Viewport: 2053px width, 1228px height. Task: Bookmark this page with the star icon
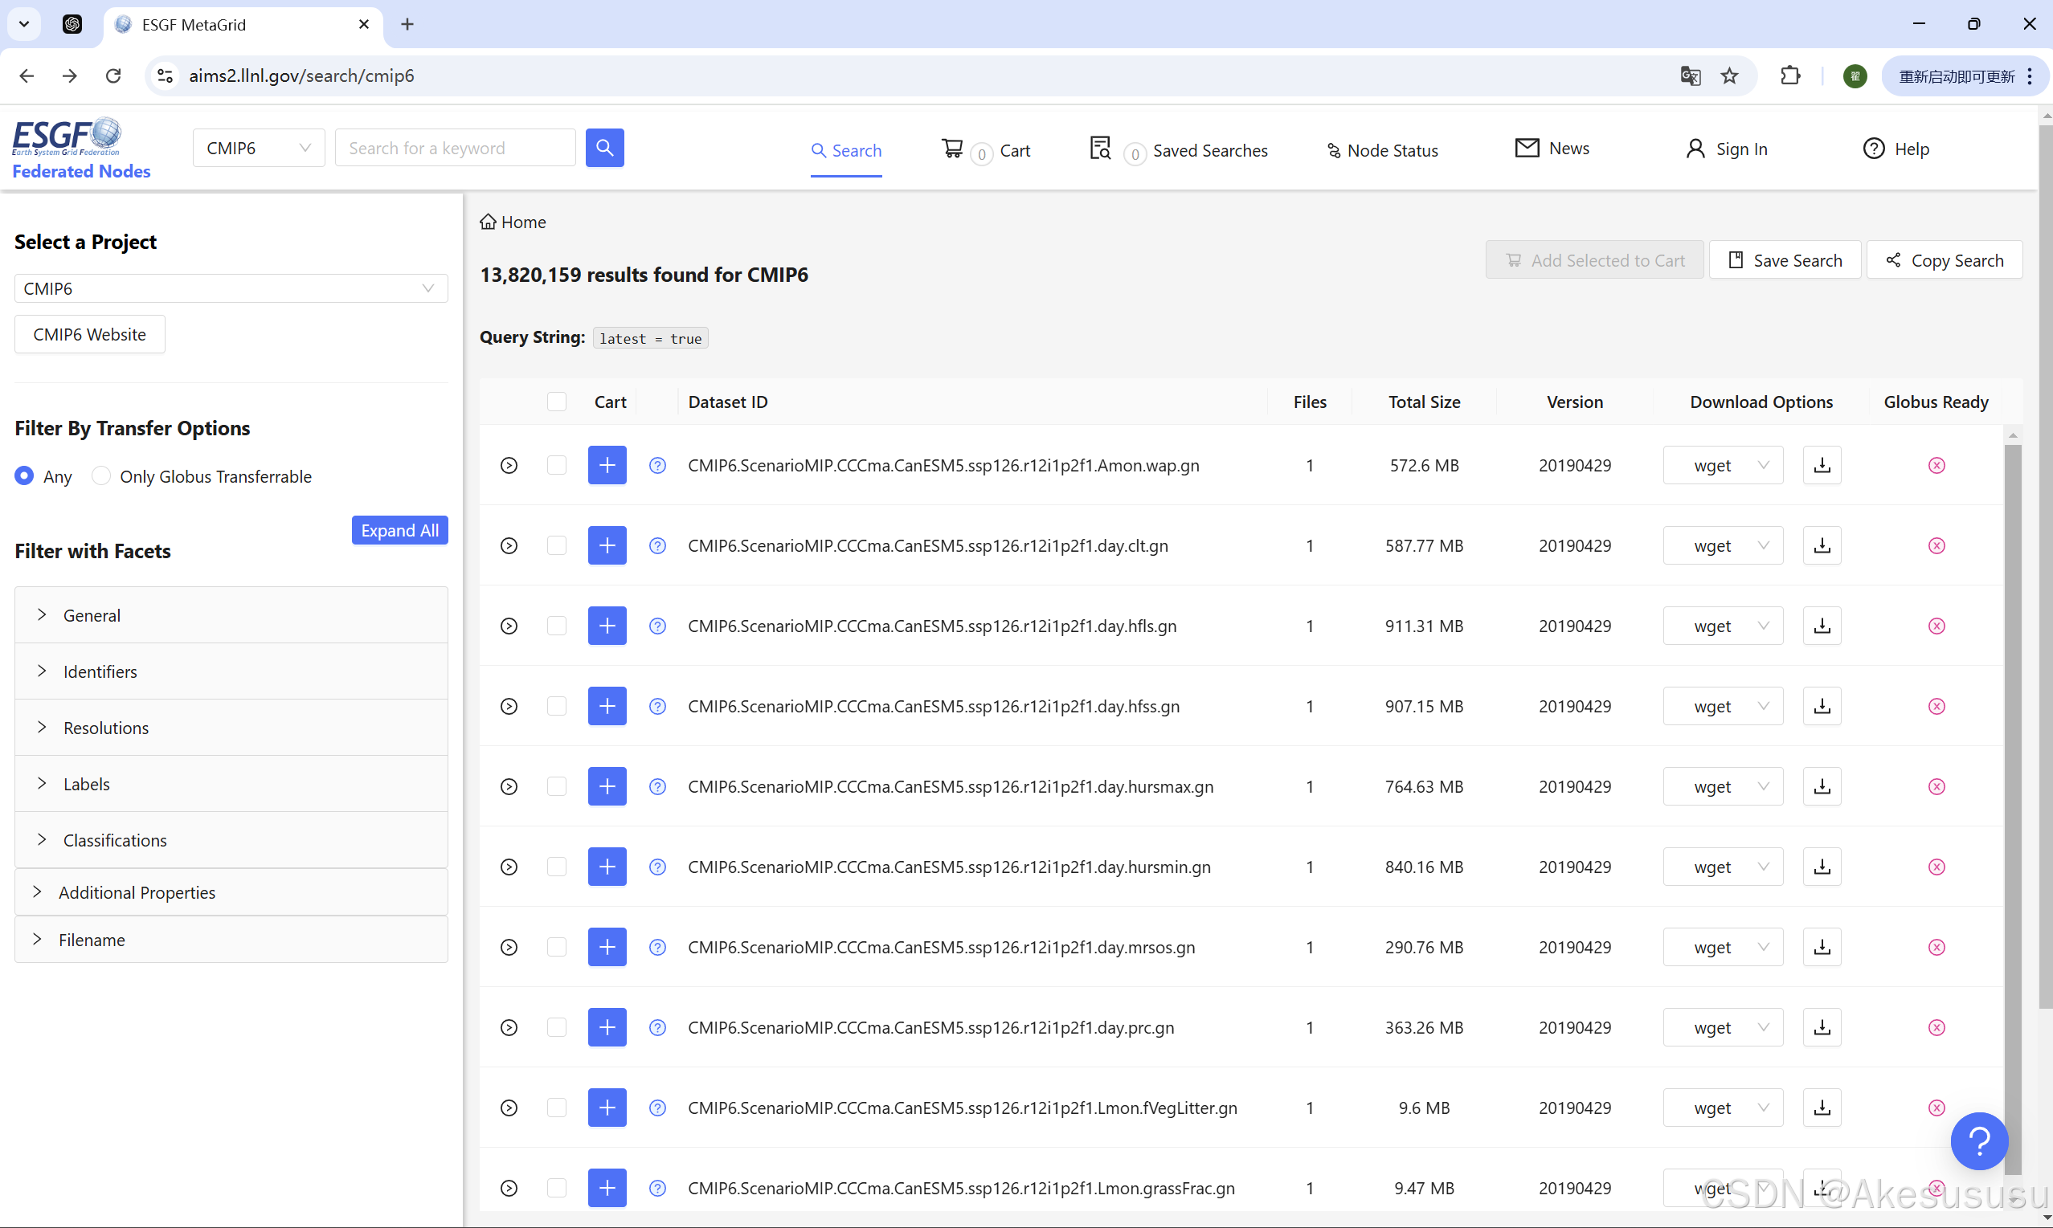1728,76
